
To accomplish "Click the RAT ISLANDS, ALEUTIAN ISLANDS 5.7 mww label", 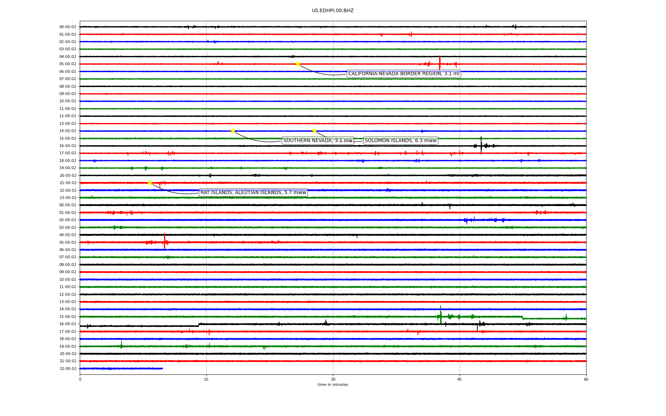I will [x=253, y=193].
